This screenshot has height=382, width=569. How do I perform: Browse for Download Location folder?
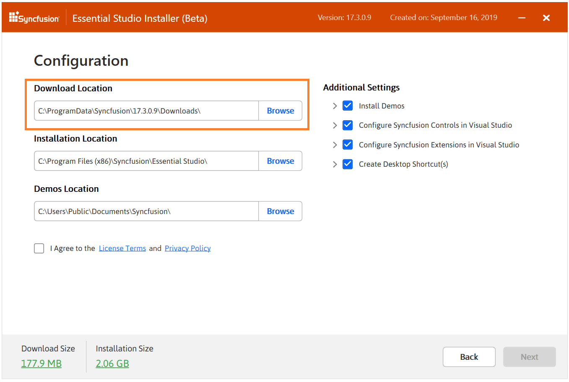pyautogui.click(x=280, y=111)
